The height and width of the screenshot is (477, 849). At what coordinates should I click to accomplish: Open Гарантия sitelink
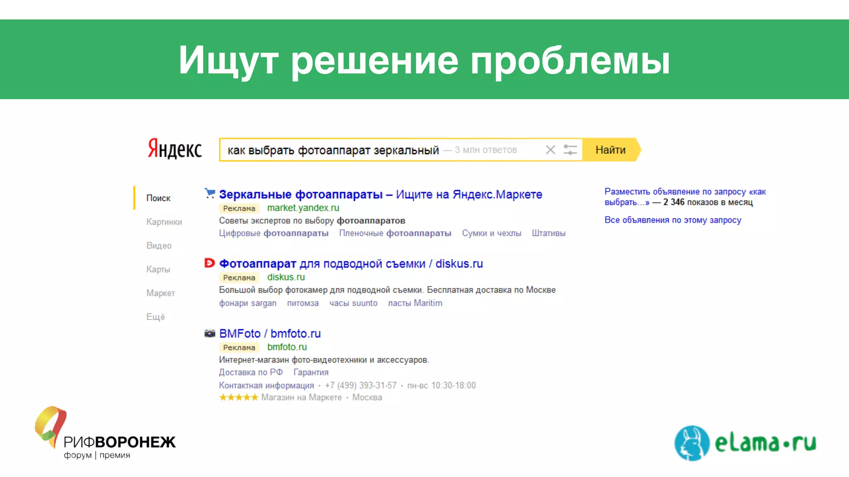coord(311,372)
